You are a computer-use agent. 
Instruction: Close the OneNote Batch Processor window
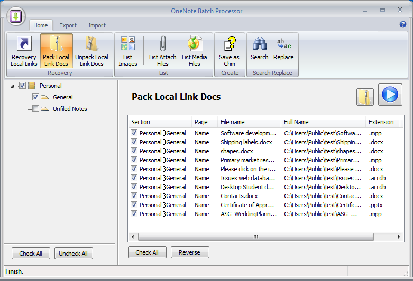tap(400, 10)
